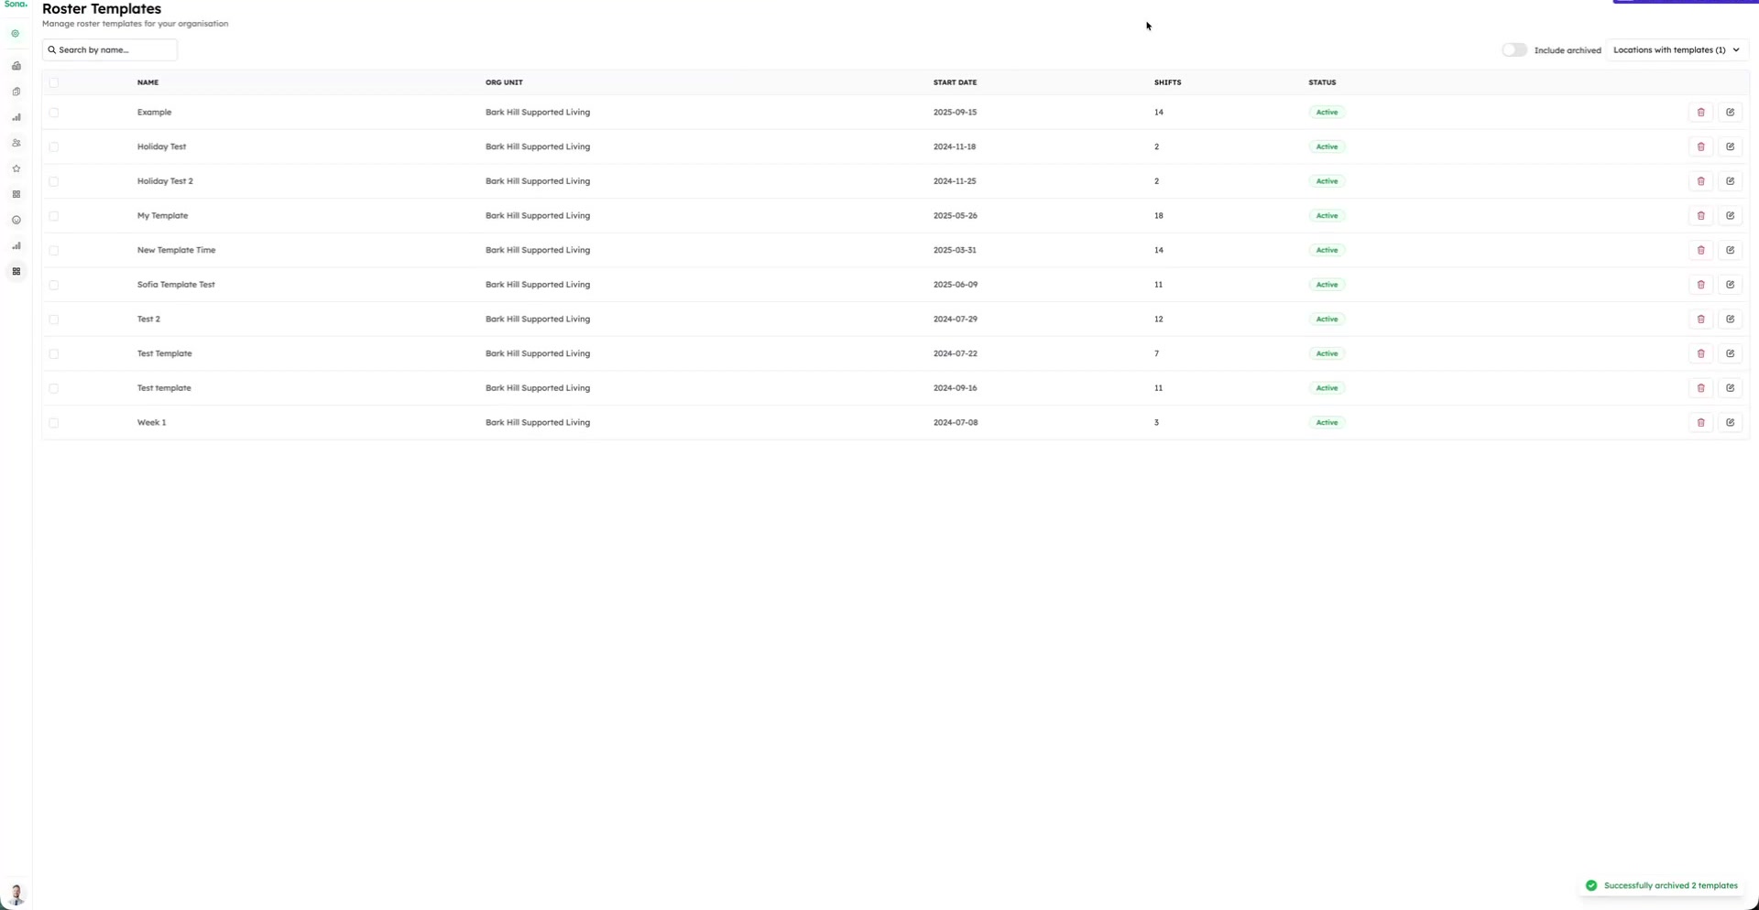Open the edit icon for Sofia Template Test

tap(1730, 285)
